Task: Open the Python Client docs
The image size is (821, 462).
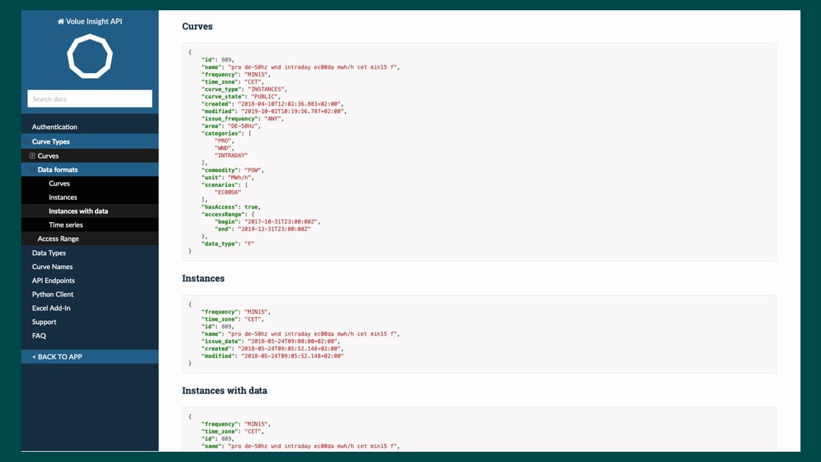Action: tap(53, 295)
